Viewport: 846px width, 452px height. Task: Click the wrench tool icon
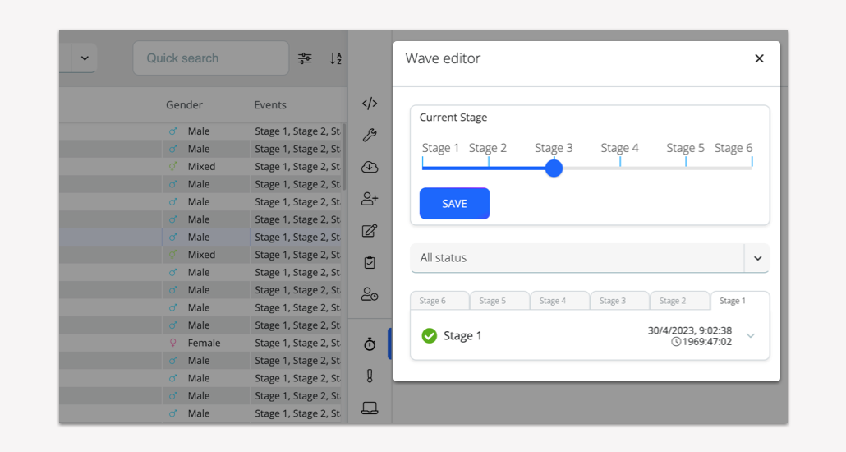370,136
